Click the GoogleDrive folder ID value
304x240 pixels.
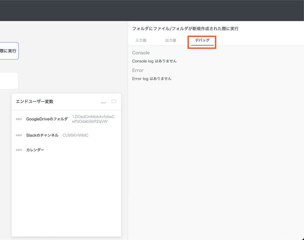(x=93, y=119)
